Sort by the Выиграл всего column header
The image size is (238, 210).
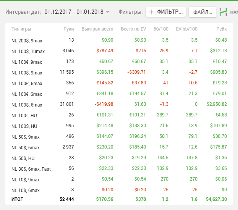[x=97, y=29]
